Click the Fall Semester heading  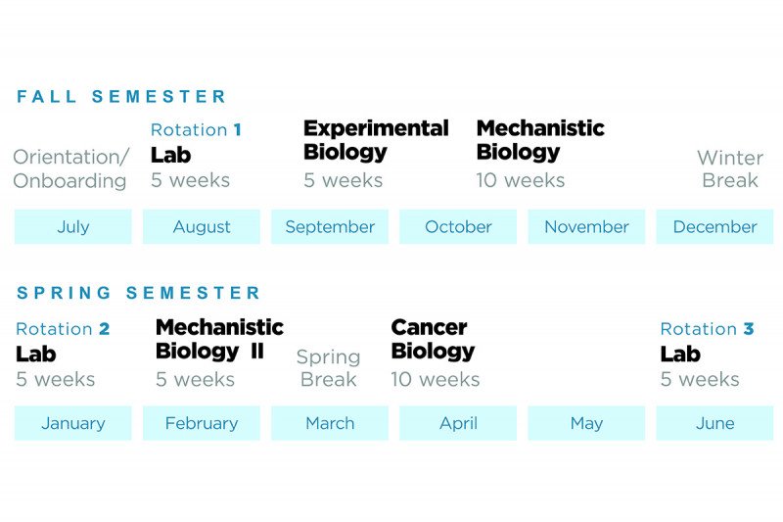[x=121, y=97]
